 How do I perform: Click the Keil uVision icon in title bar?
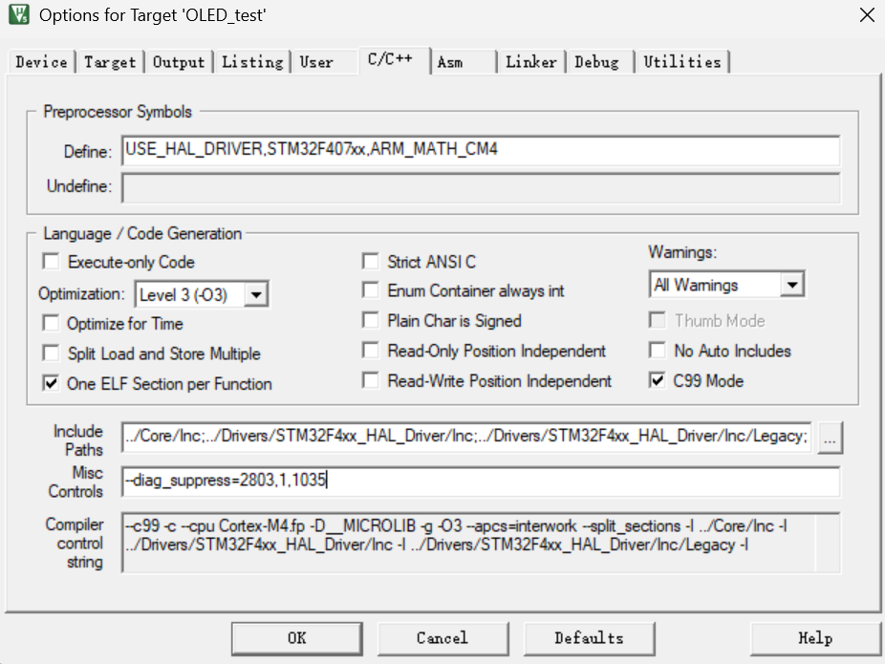(18, 14)
